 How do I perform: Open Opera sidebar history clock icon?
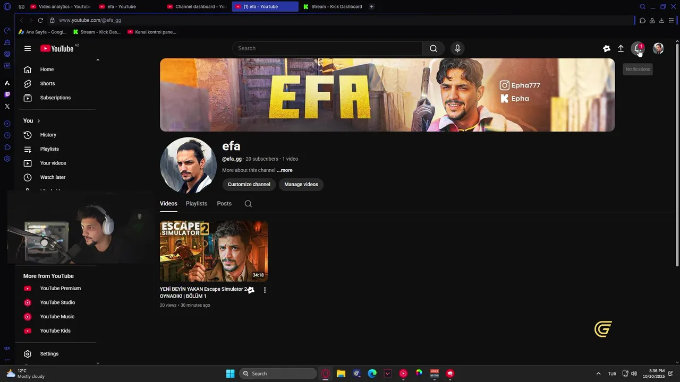[7, 135]
